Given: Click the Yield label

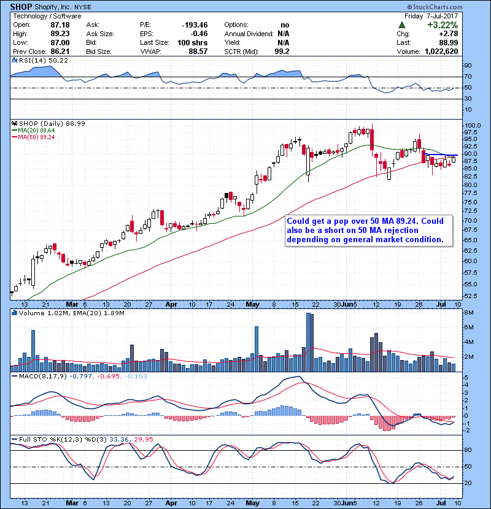Looking at the screenshot, I should [232, 42].
